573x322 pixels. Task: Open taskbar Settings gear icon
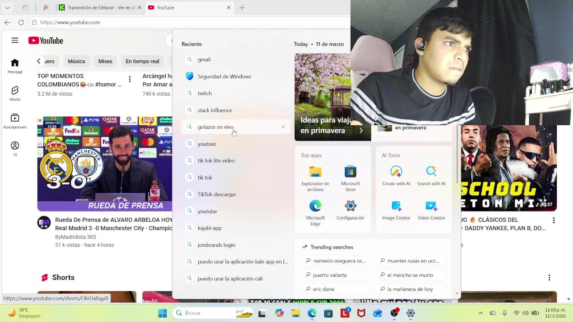click(x=411, y=313)
